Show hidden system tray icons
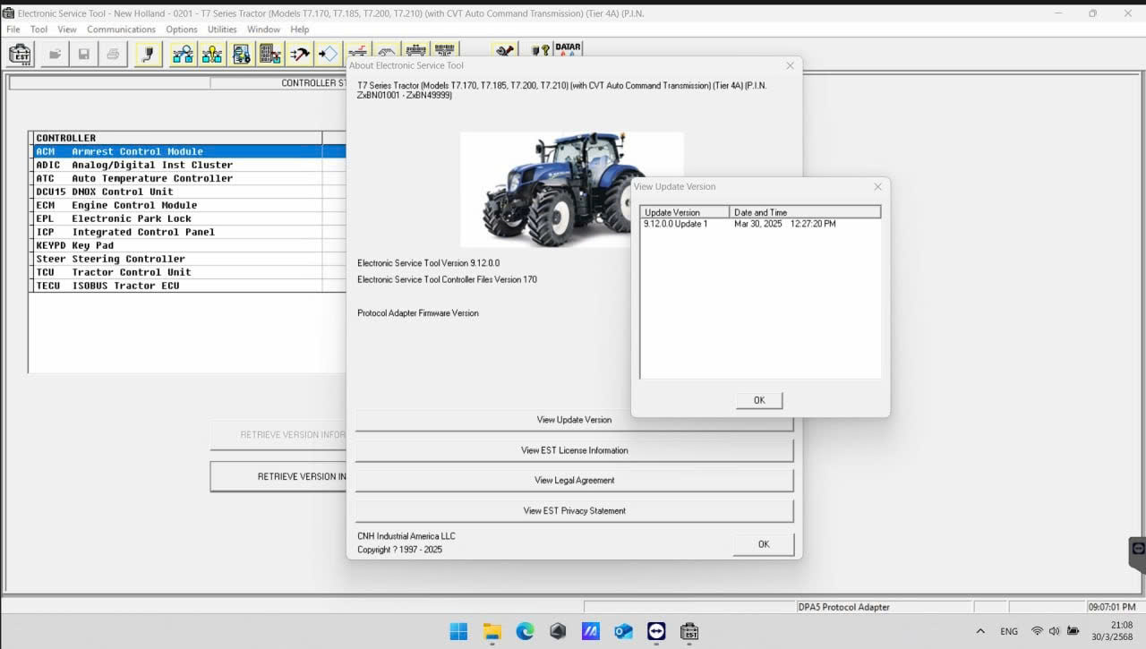Screen dimensions: 1146x649 point(980,631)
